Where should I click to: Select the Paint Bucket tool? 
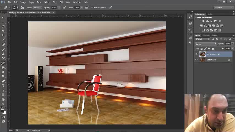click(x=3, y=67)
